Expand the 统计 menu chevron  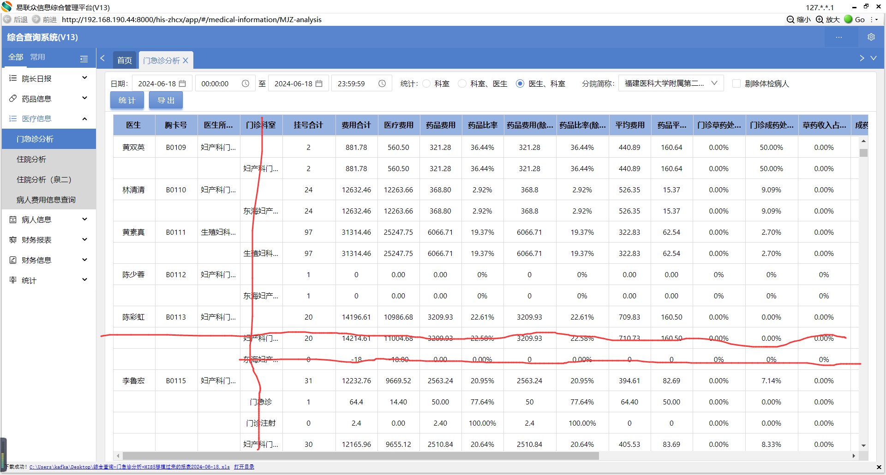click(x=84, y=280)
